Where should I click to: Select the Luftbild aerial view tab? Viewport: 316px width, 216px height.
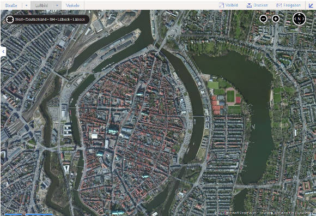click(x=41, y=5)
